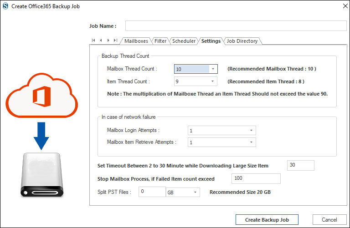Open Mailbox Item Retrieve Attempts dropdown
This screenshot has height=228, width=350.
(251, 142)
